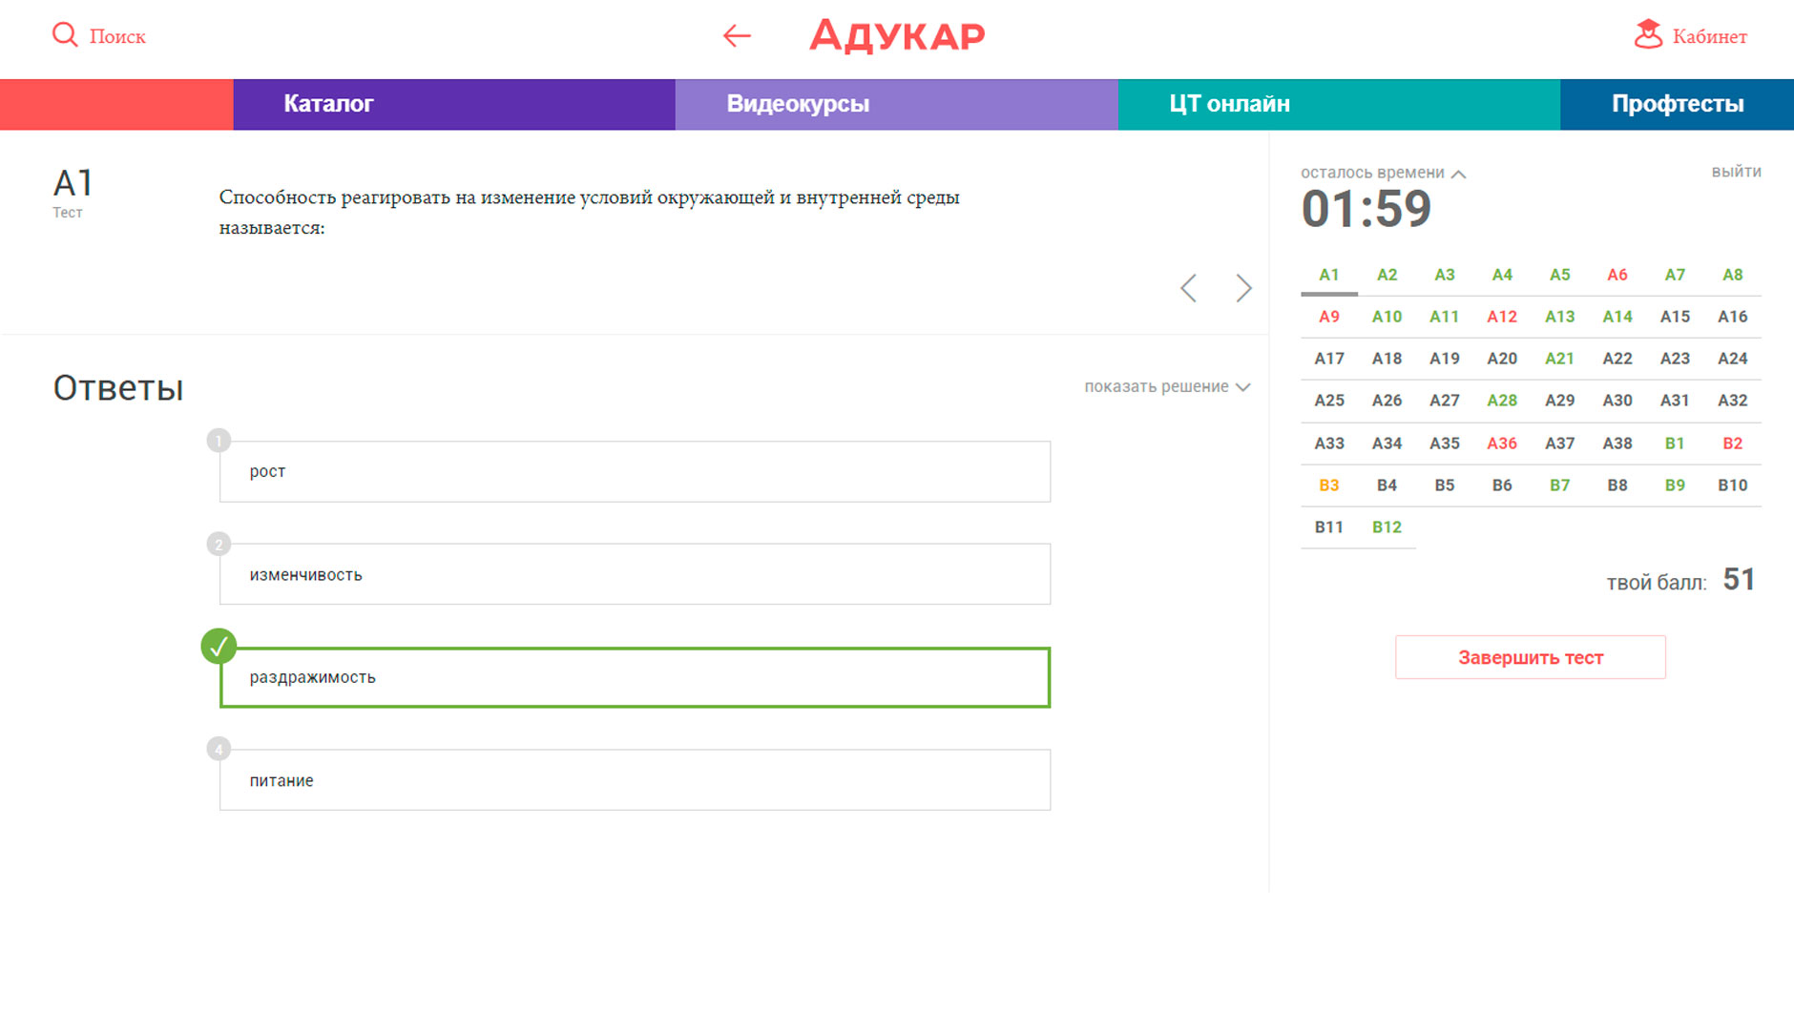Go to previous question with left chevron
1794x1011 pixels.
1188,288
